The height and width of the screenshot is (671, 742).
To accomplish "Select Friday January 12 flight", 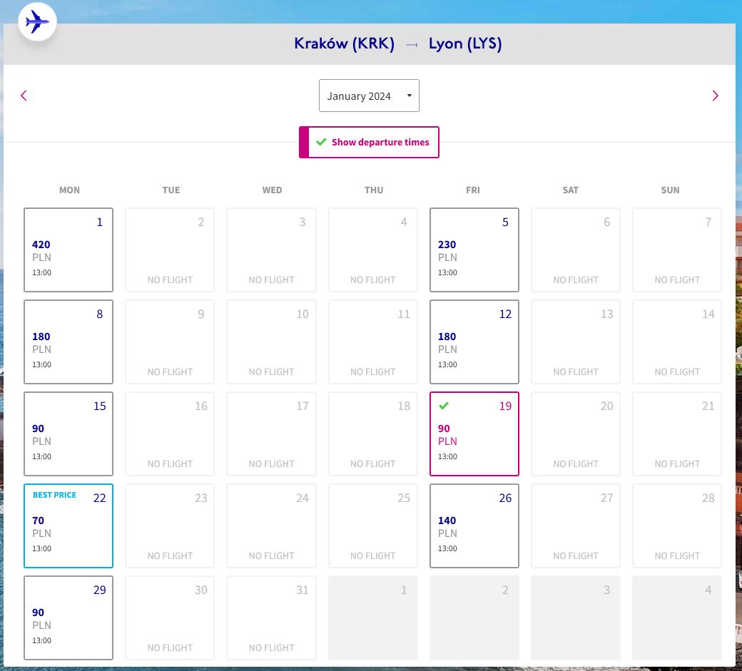I will click(474, 342).
